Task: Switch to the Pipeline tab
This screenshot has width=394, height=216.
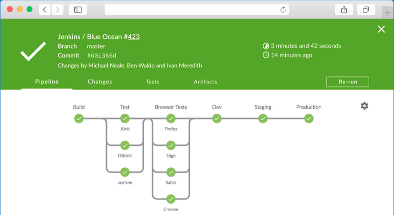Action: 47,81
